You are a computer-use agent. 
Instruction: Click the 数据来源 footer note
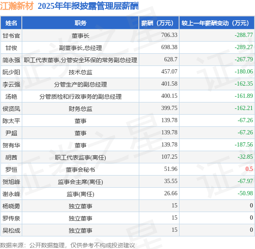pyautogui.click(x=68, y=245)
